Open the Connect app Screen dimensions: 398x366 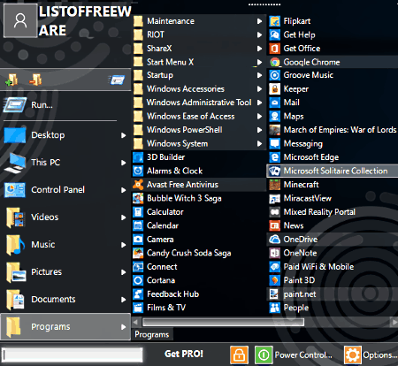click(x=199, y=267)
